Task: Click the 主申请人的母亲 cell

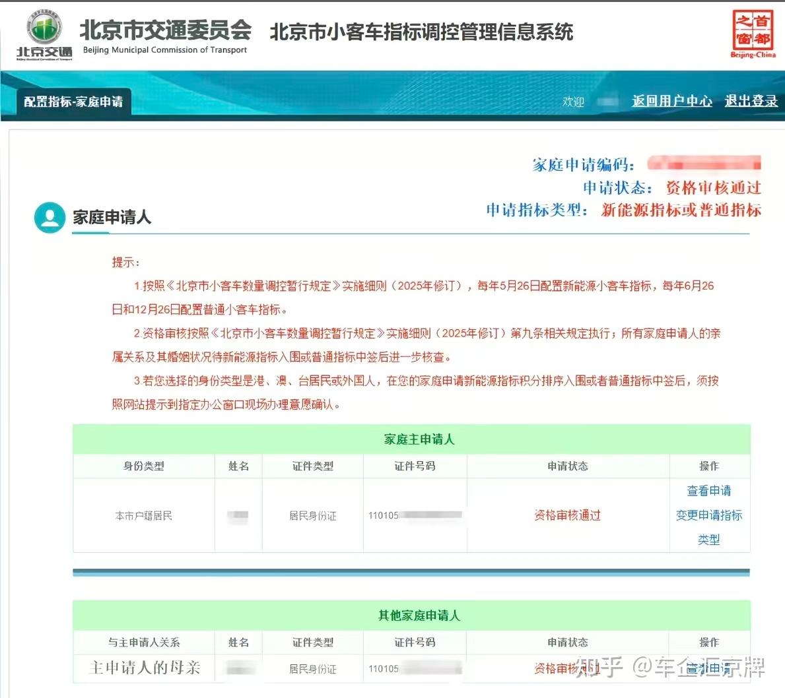Action: [145, 668]
